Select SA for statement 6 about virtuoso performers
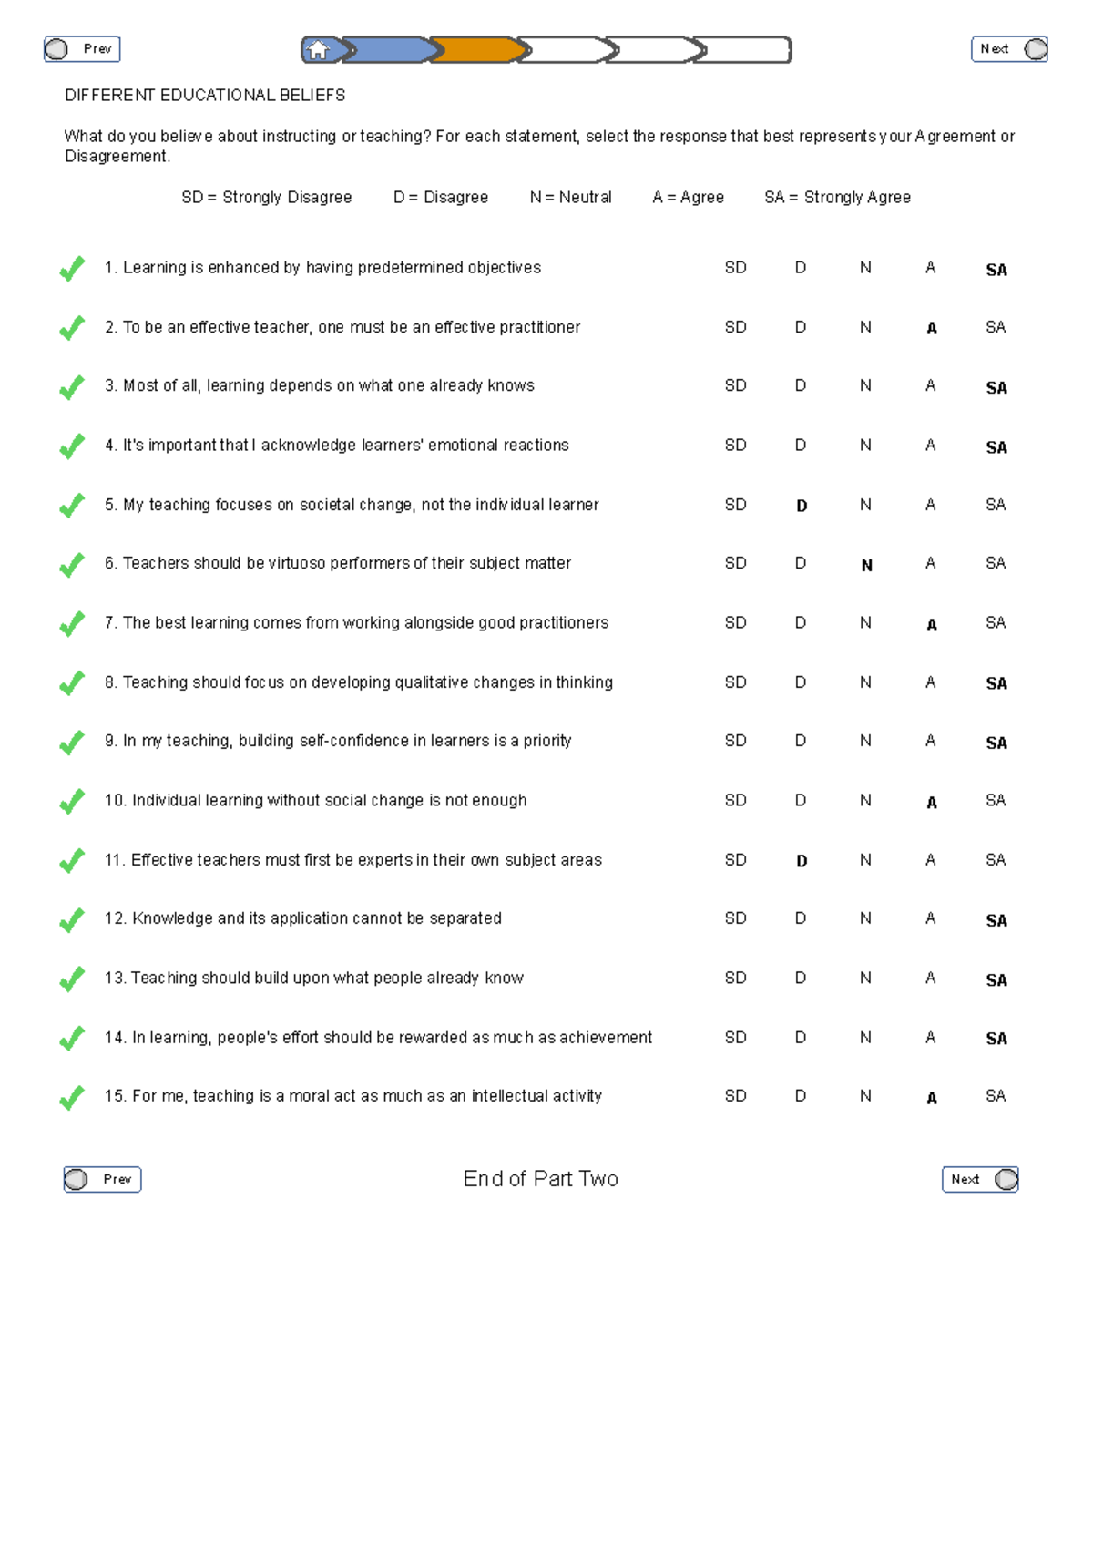 point(996,564)
